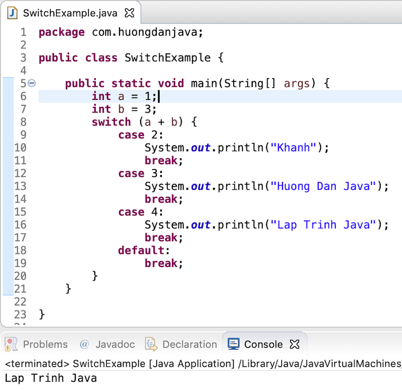
Task: Click the package keyword on line 1
Action: coord(61,33)
